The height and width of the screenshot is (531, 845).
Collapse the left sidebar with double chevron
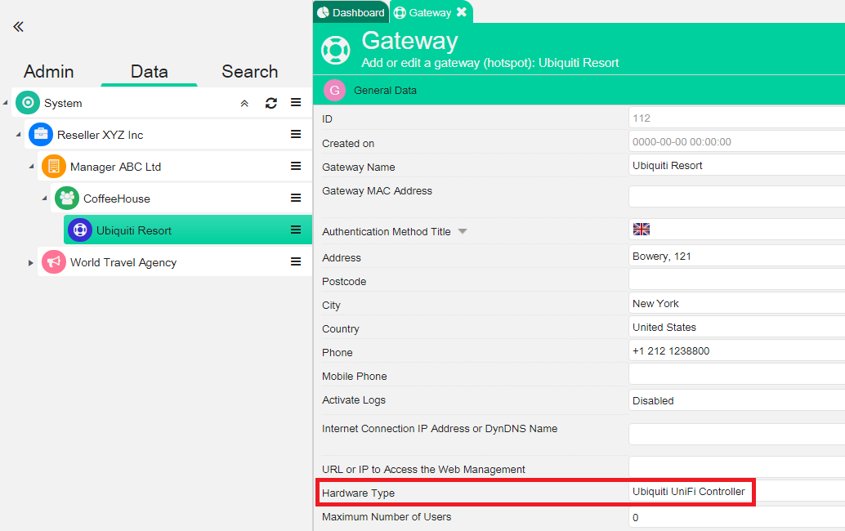click(x=18, y=27)
